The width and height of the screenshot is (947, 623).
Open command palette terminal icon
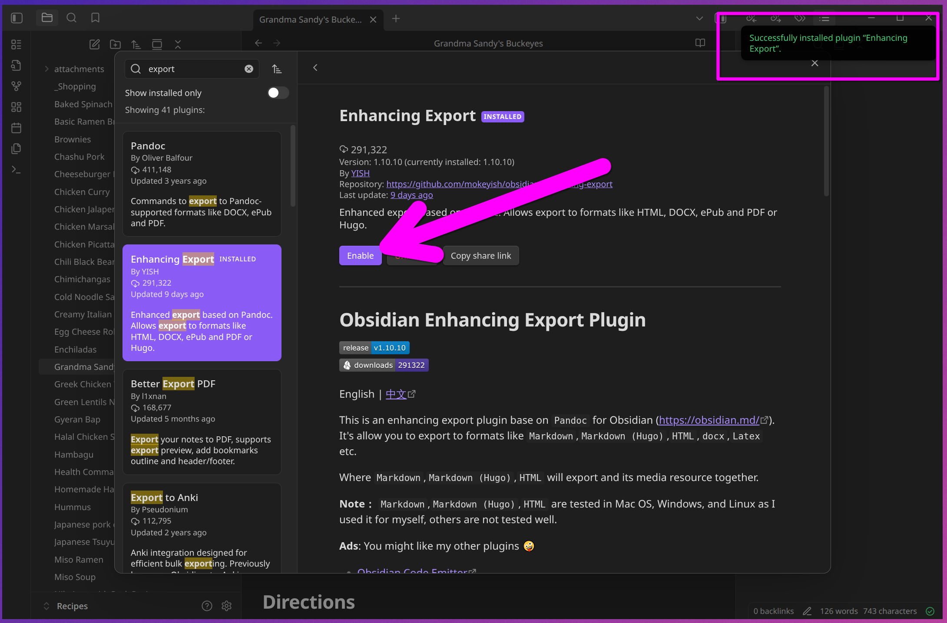pos(16,170)
